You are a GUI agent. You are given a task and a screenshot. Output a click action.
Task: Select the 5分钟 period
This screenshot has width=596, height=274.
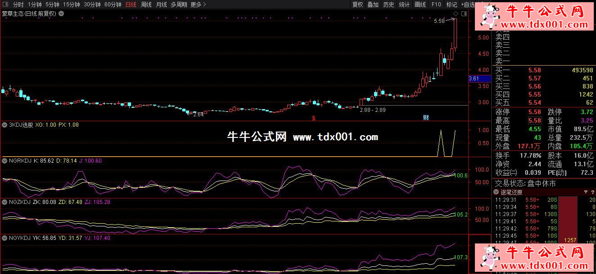click(52, 4)
